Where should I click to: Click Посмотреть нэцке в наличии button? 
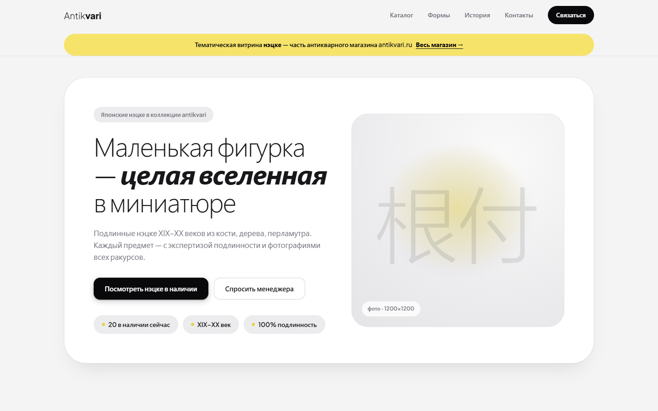(151, 289)
